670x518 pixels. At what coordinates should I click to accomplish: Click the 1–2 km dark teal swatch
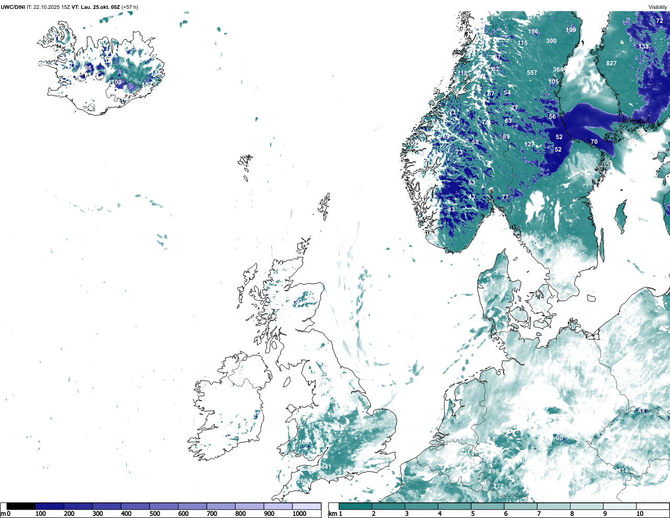pos(355,506)
